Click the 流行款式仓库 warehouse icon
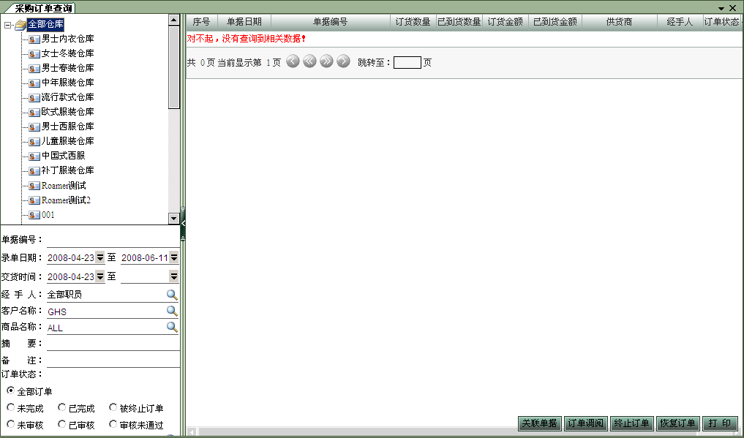 34,98
